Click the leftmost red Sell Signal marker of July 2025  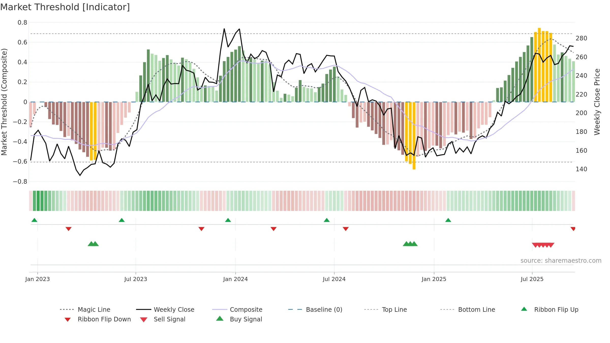pos(535,245)
